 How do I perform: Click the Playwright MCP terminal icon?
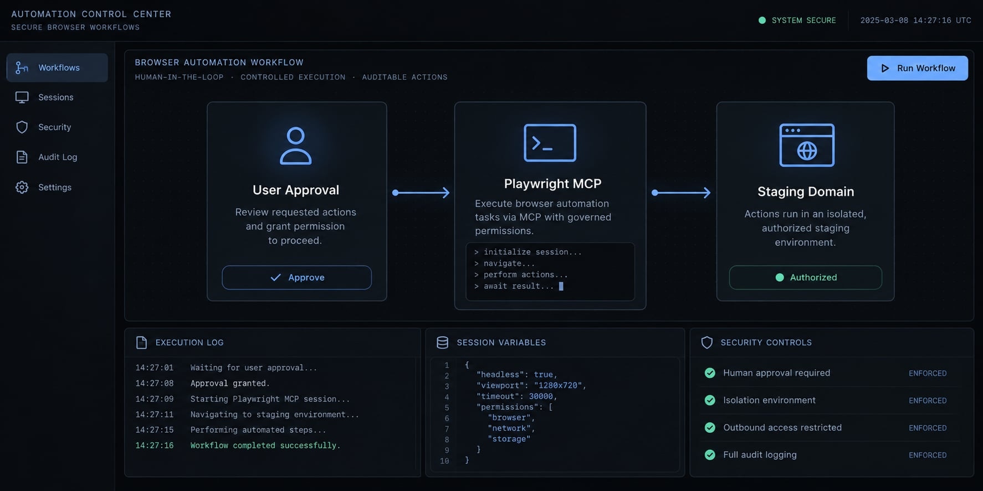[550, 143]
